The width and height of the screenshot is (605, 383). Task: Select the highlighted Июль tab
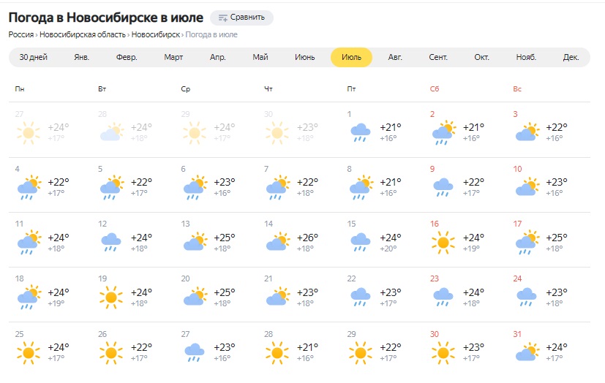pyautogui.click(x=351, y=58)
